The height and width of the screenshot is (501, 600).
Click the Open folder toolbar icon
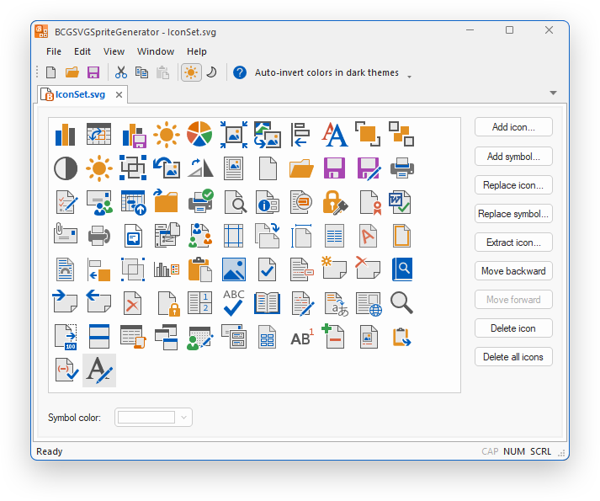[72, 72]
